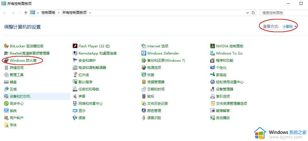
Task: Open the 颜色管理 link
Action: click(154, 111)
